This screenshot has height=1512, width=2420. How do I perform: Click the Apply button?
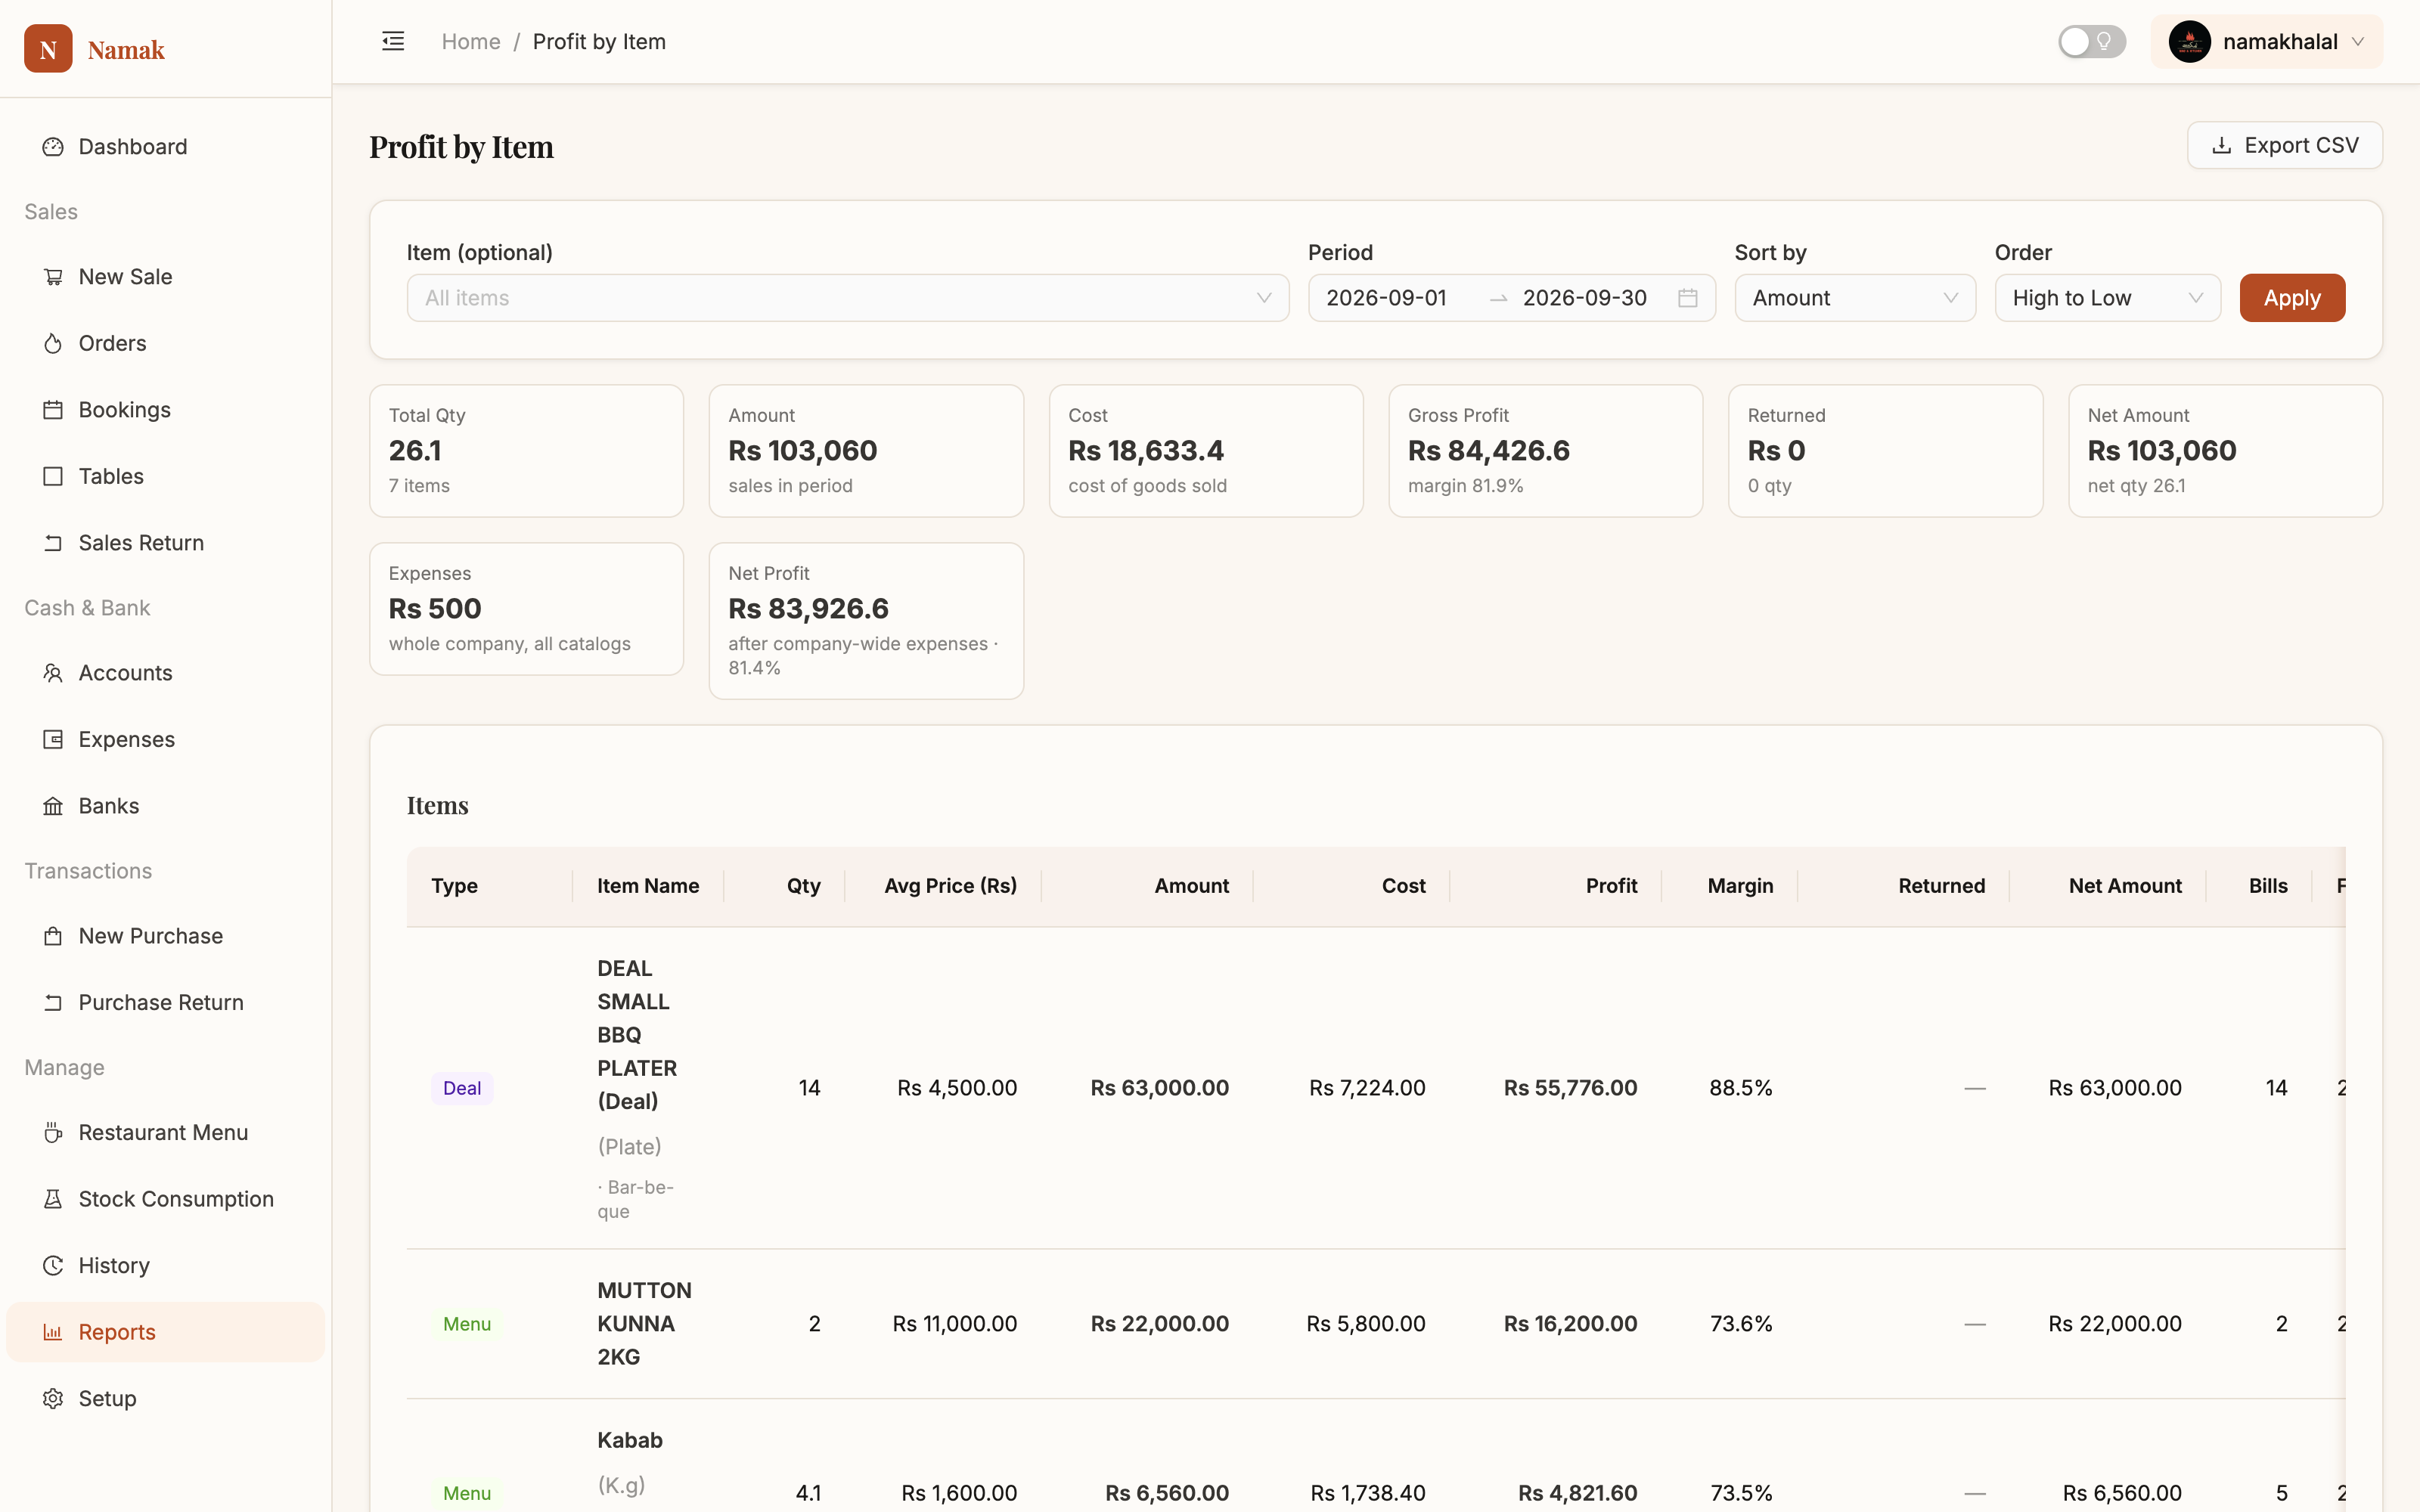2291,298
